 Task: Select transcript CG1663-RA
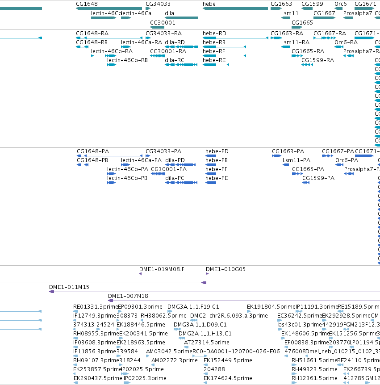click(x=287, y=33)
